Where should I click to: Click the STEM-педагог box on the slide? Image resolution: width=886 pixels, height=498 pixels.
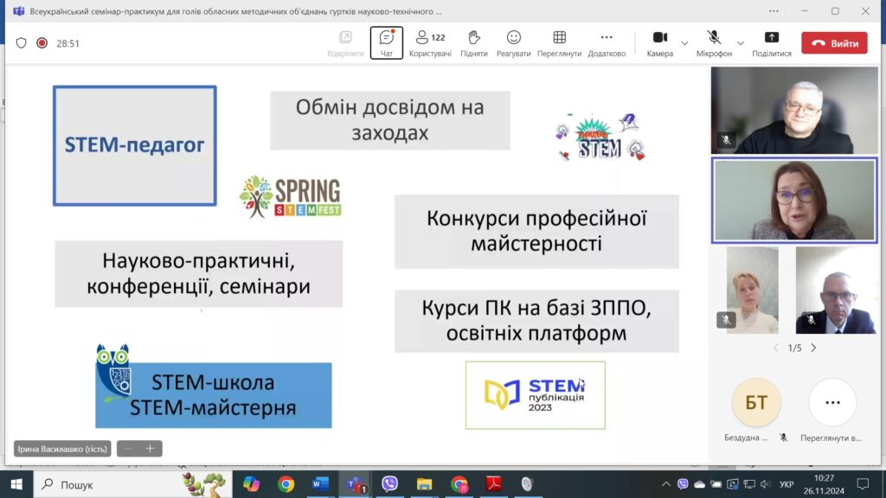click(x=134, y=145)
